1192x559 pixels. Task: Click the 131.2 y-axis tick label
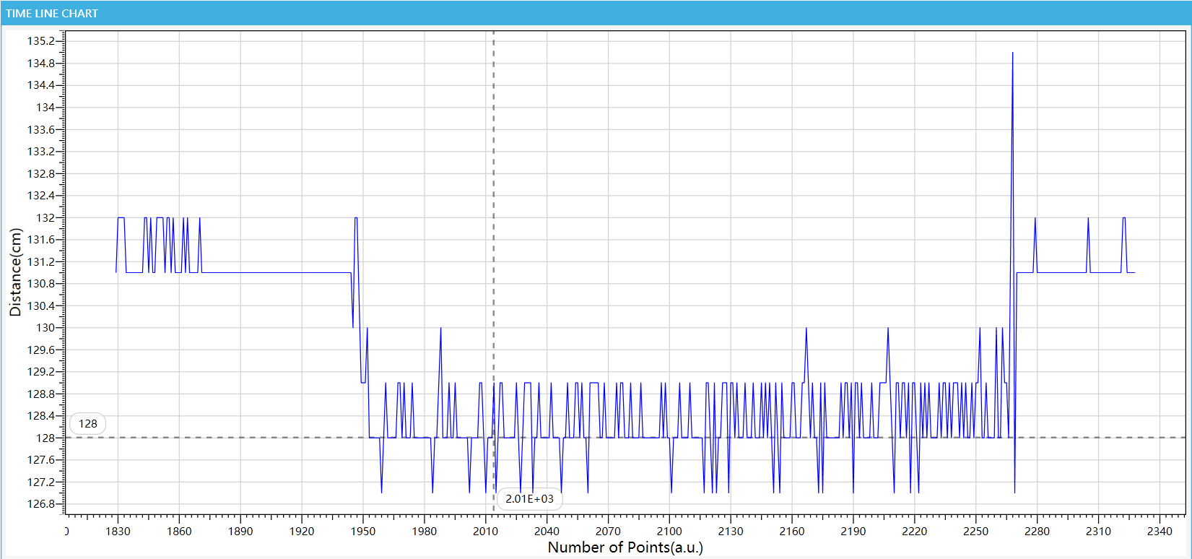(x=41, y=262)
